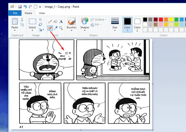This screenshot has height=132, width=186.
Task: Redo the undone action
Action: tap(30, 7)
